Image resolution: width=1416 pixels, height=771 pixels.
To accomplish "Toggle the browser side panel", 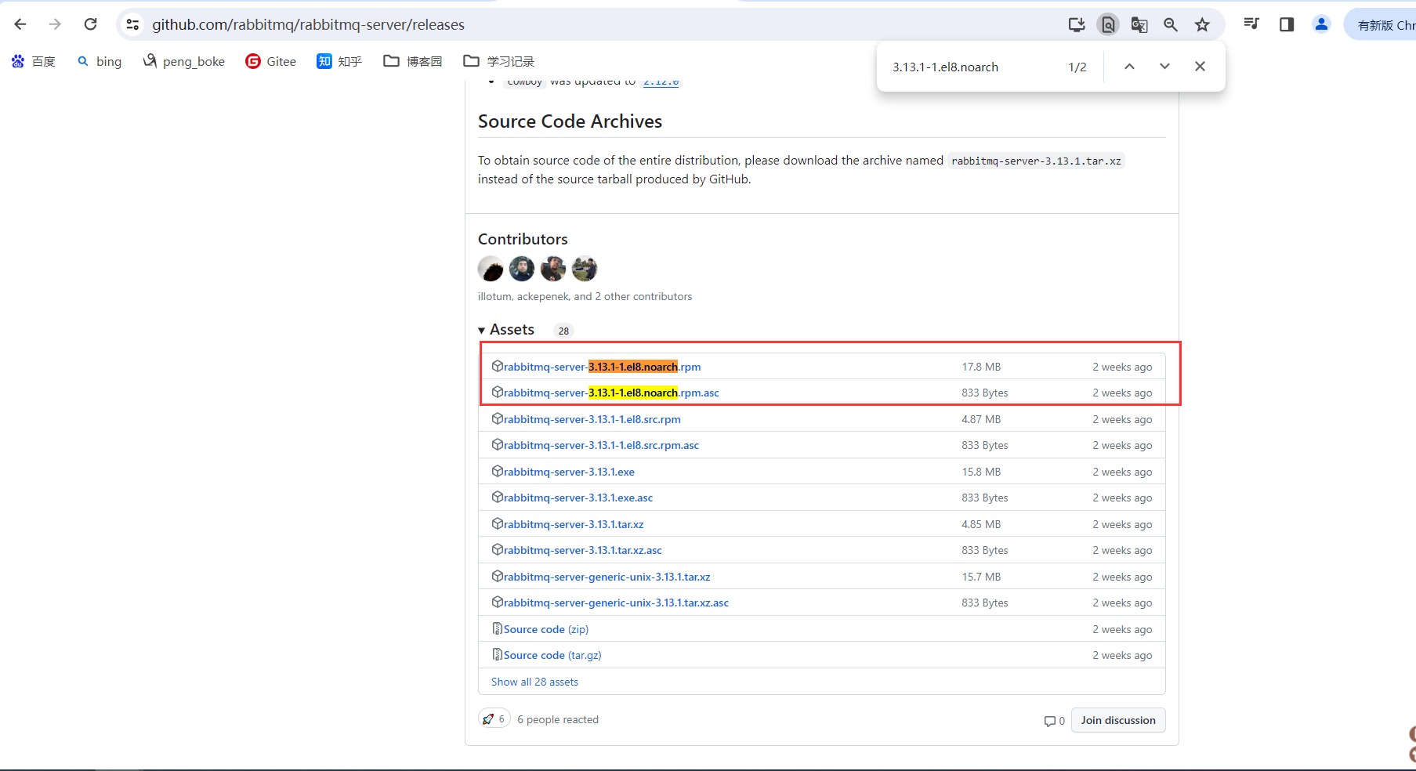I will click(x=1287, y=24).
